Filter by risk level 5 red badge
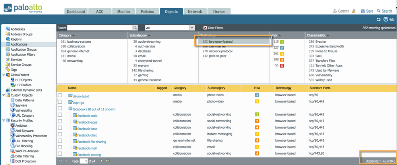The width and height of the screenshot is (397, 165). 282,66
